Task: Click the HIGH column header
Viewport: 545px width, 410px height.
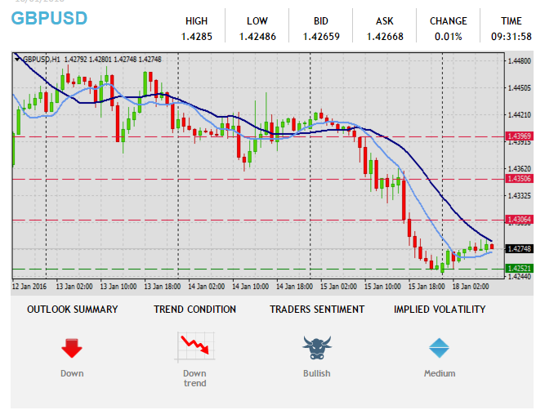Action: pyautogui.click(x=196, y=21)
